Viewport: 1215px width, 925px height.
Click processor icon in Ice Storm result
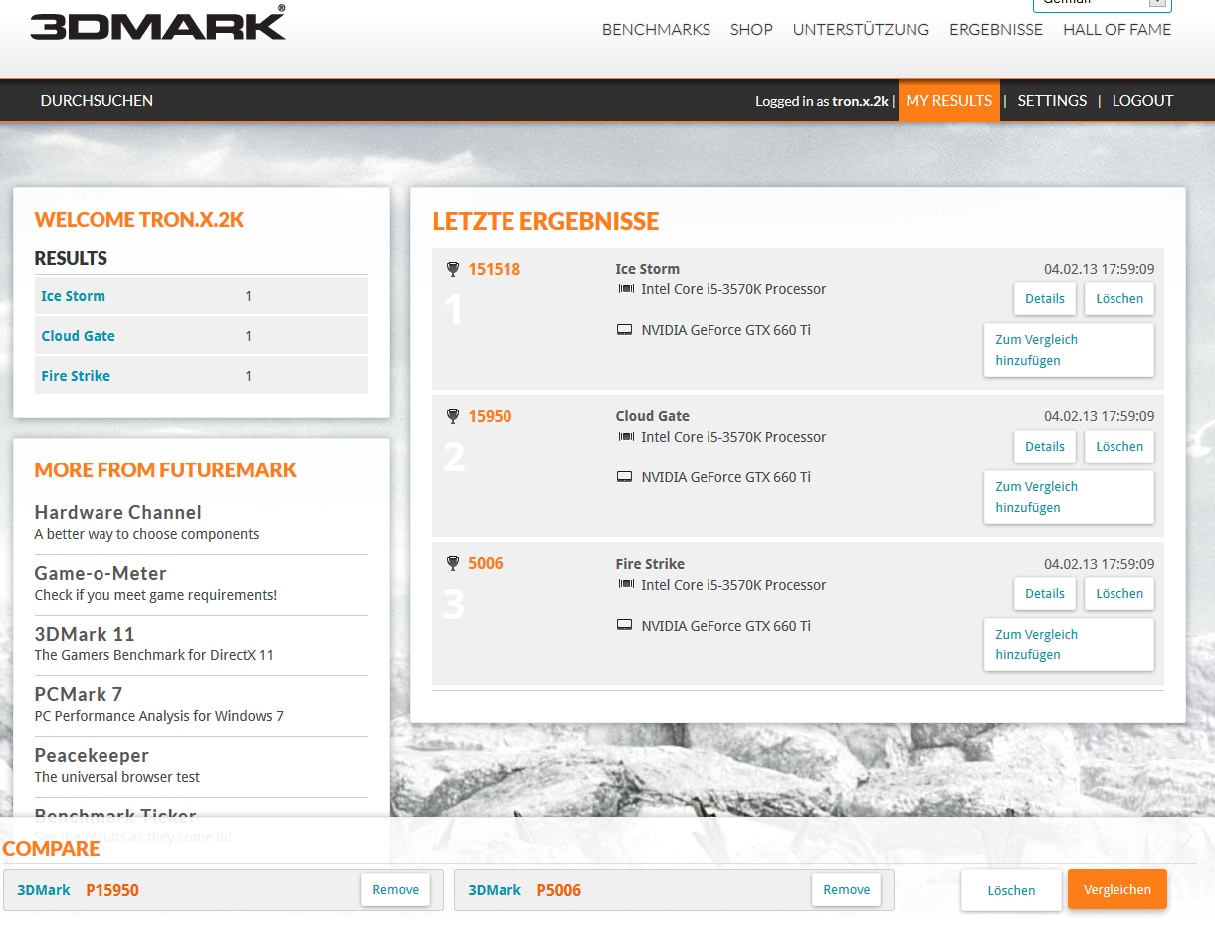point(625,289)
